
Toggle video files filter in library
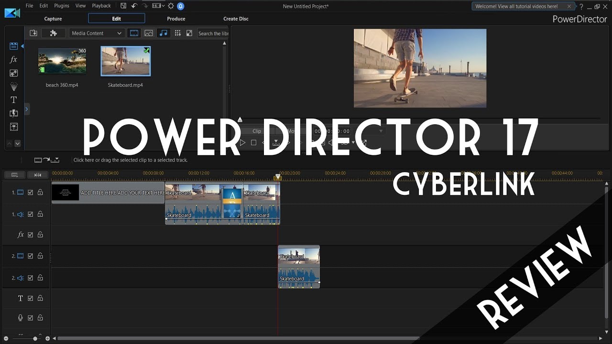[x=134, y=33]
